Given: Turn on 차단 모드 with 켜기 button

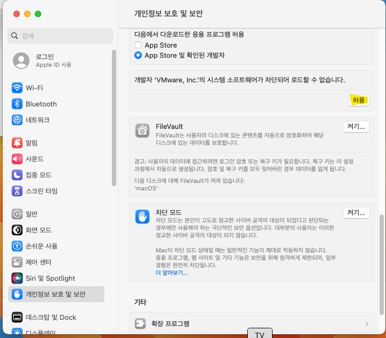Looking at the screenshot, I should [356, 212].
